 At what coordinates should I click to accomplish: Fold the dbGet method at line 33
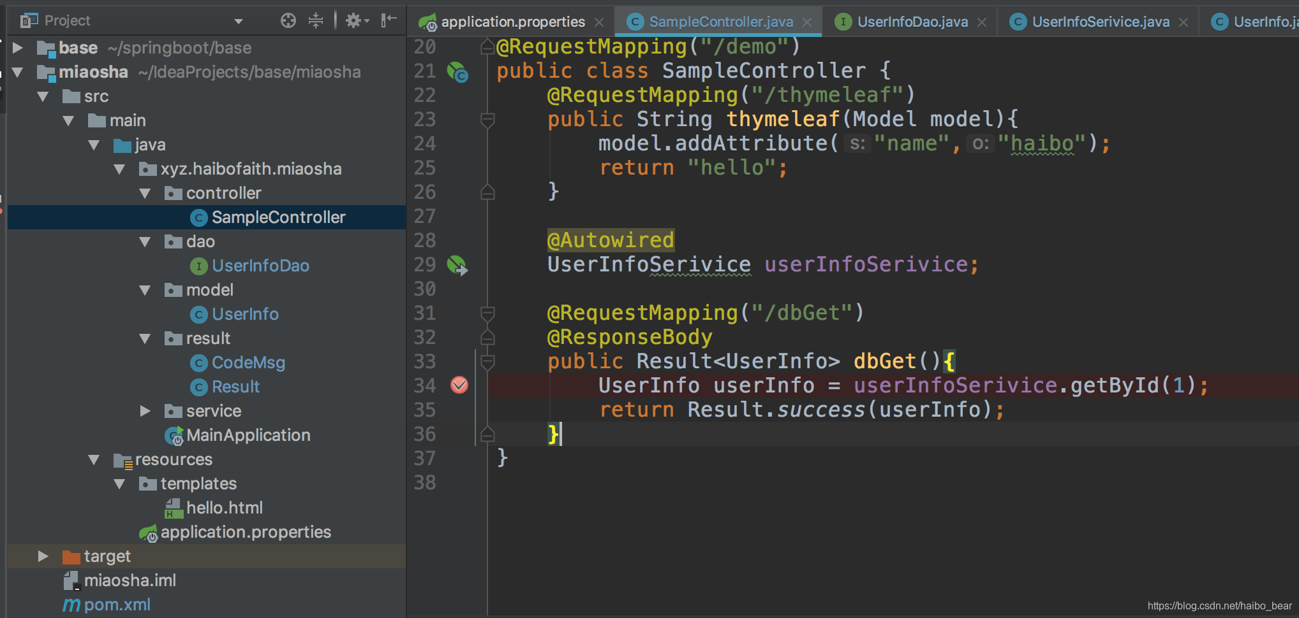(487, 361)
